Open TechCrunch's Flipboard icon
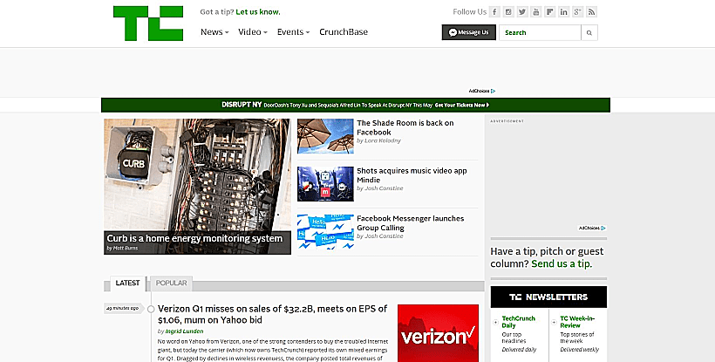The width and height of the screenshot is (715, 362). [x=550, y=12]
